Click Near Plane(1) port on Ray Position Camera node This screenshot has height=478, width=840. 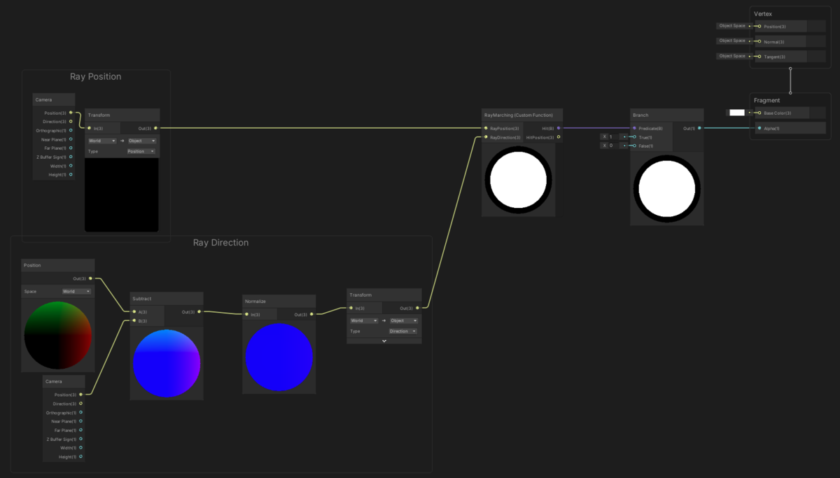point(71,139)
